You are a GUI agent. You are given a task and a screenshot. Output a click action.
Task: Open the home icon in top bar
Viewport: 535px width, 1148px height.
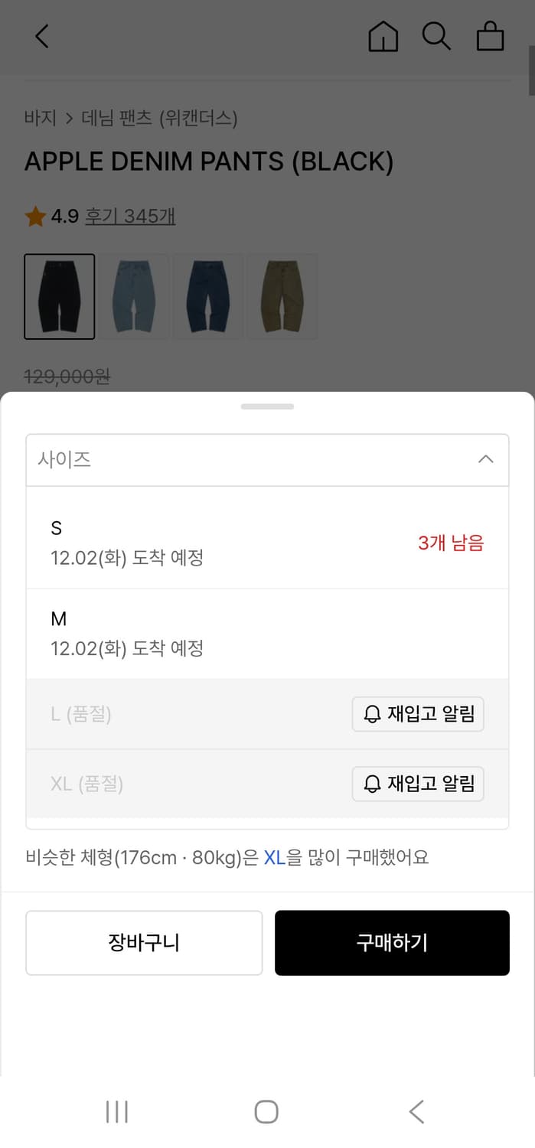coord(383,36)
